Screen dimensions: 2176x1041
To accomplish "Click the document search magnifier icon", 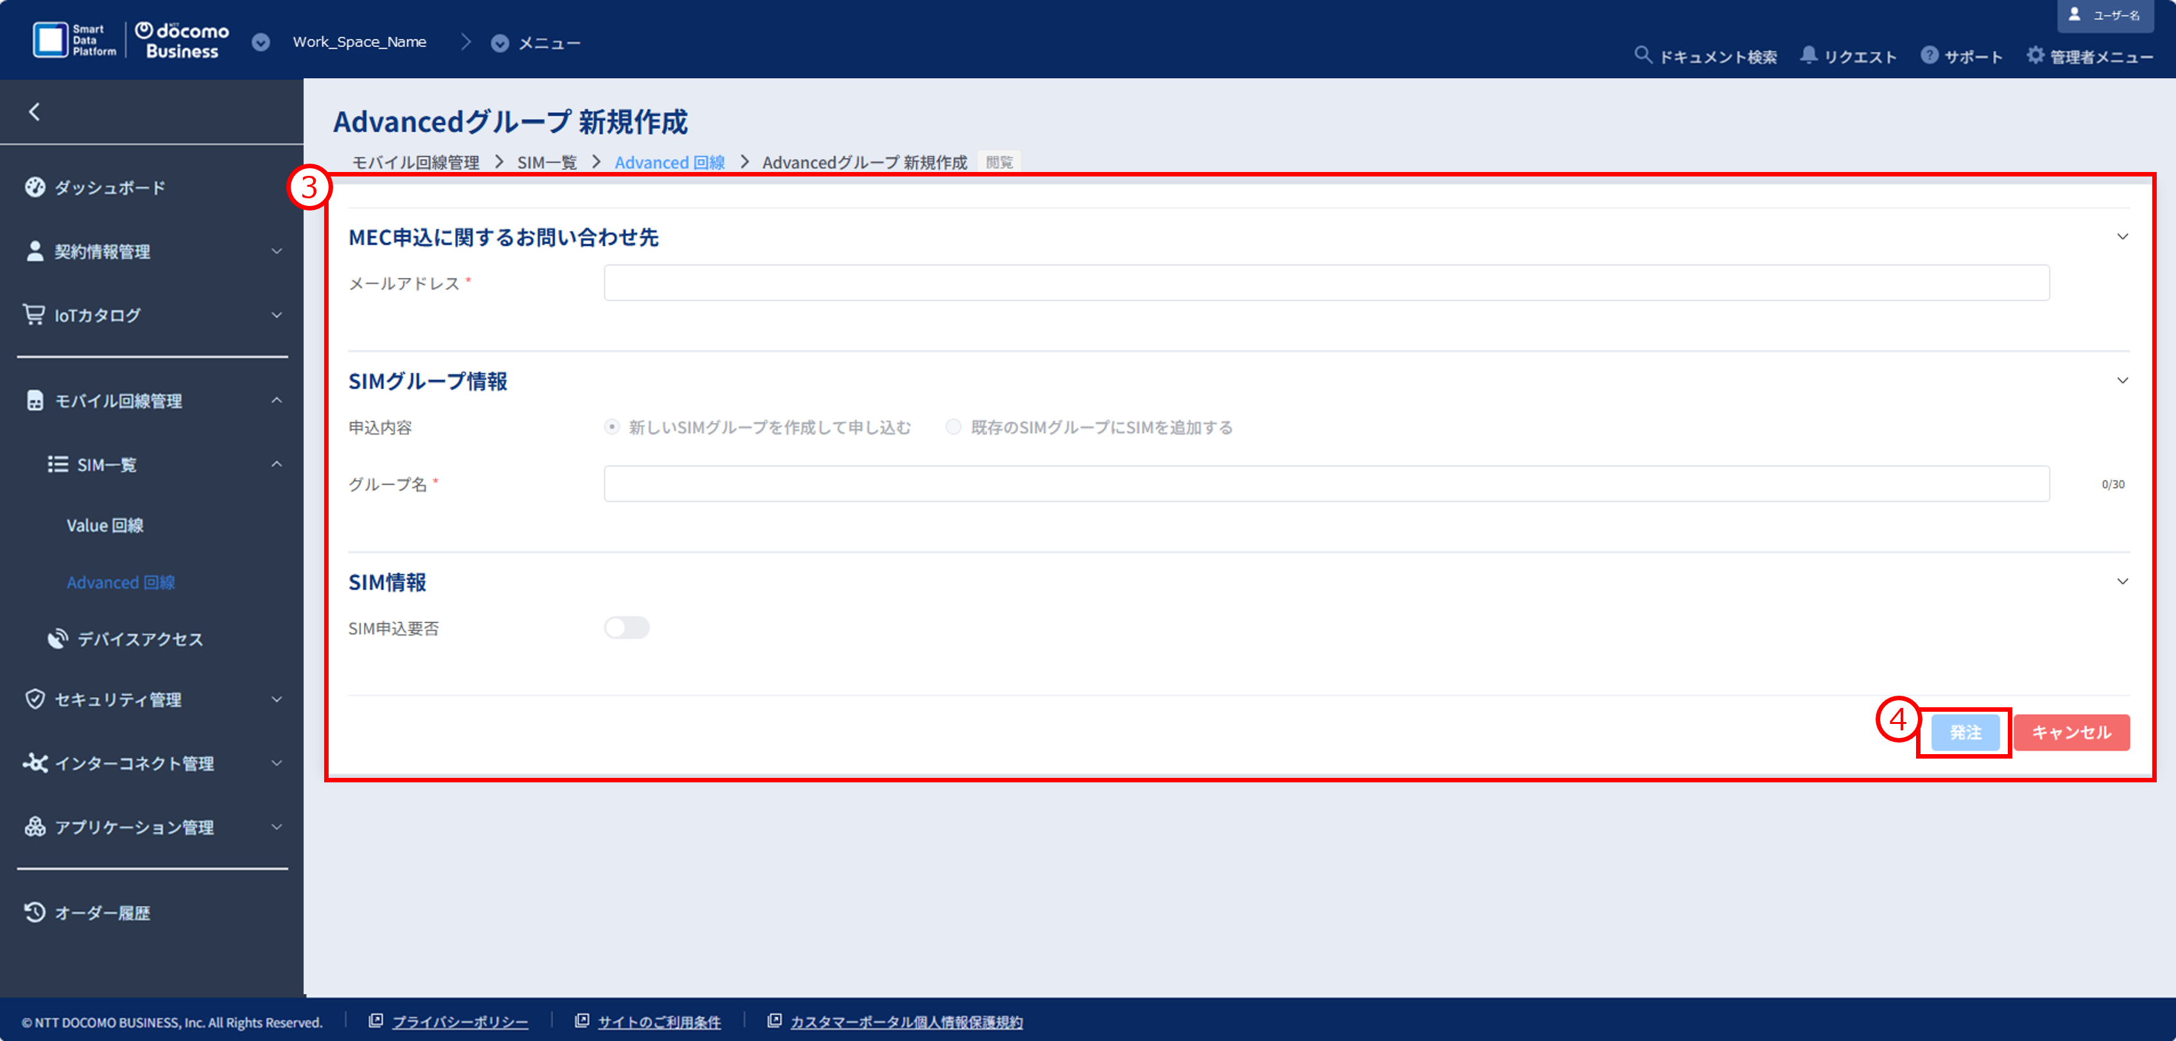I will pos(1642,56).
